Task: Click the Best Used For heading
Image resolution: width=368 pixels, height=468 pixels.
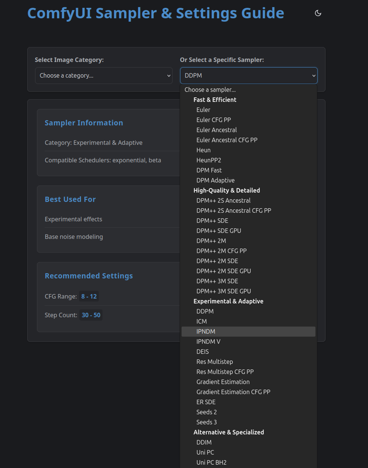Action: point(70,199)
